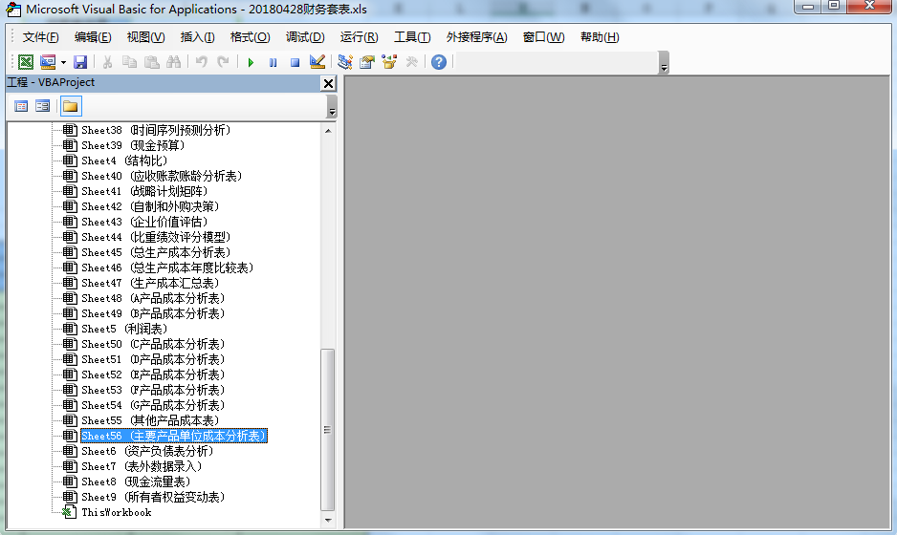
Task: Select Sheet40 (应收账款账龄分析表)
Action: click(x=162, y=176)
